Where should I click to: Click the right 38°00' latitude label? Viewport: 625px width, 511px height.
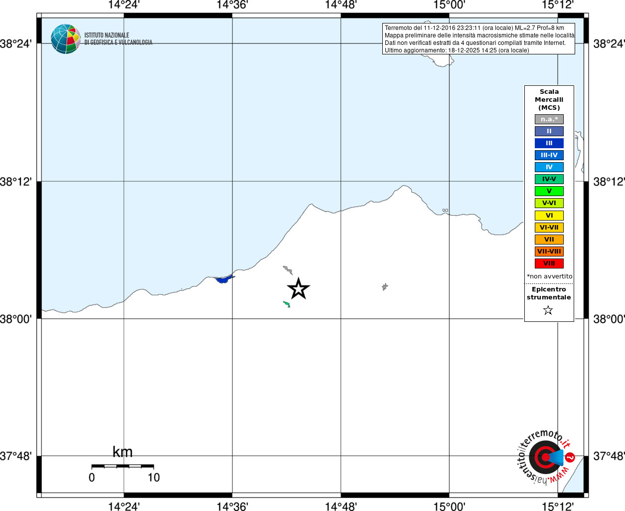(x=609, y=319)
